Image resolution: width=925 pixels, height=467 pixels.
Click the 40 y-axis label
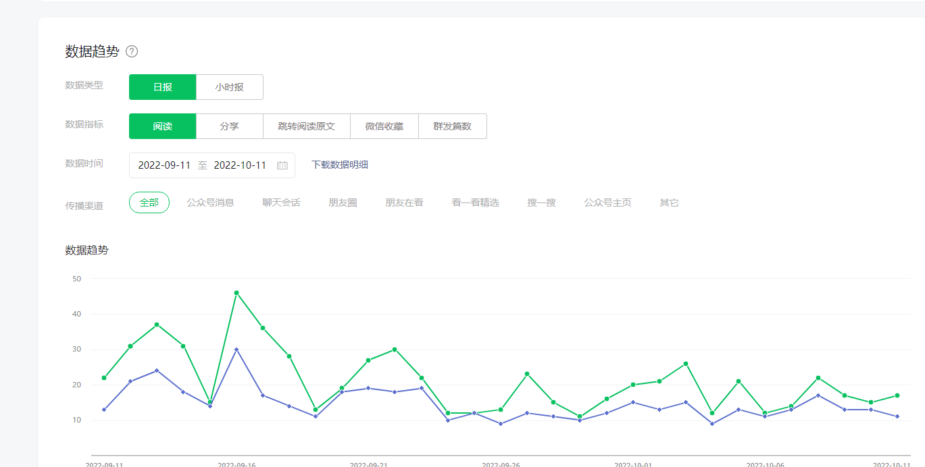(x=76, y=314)
